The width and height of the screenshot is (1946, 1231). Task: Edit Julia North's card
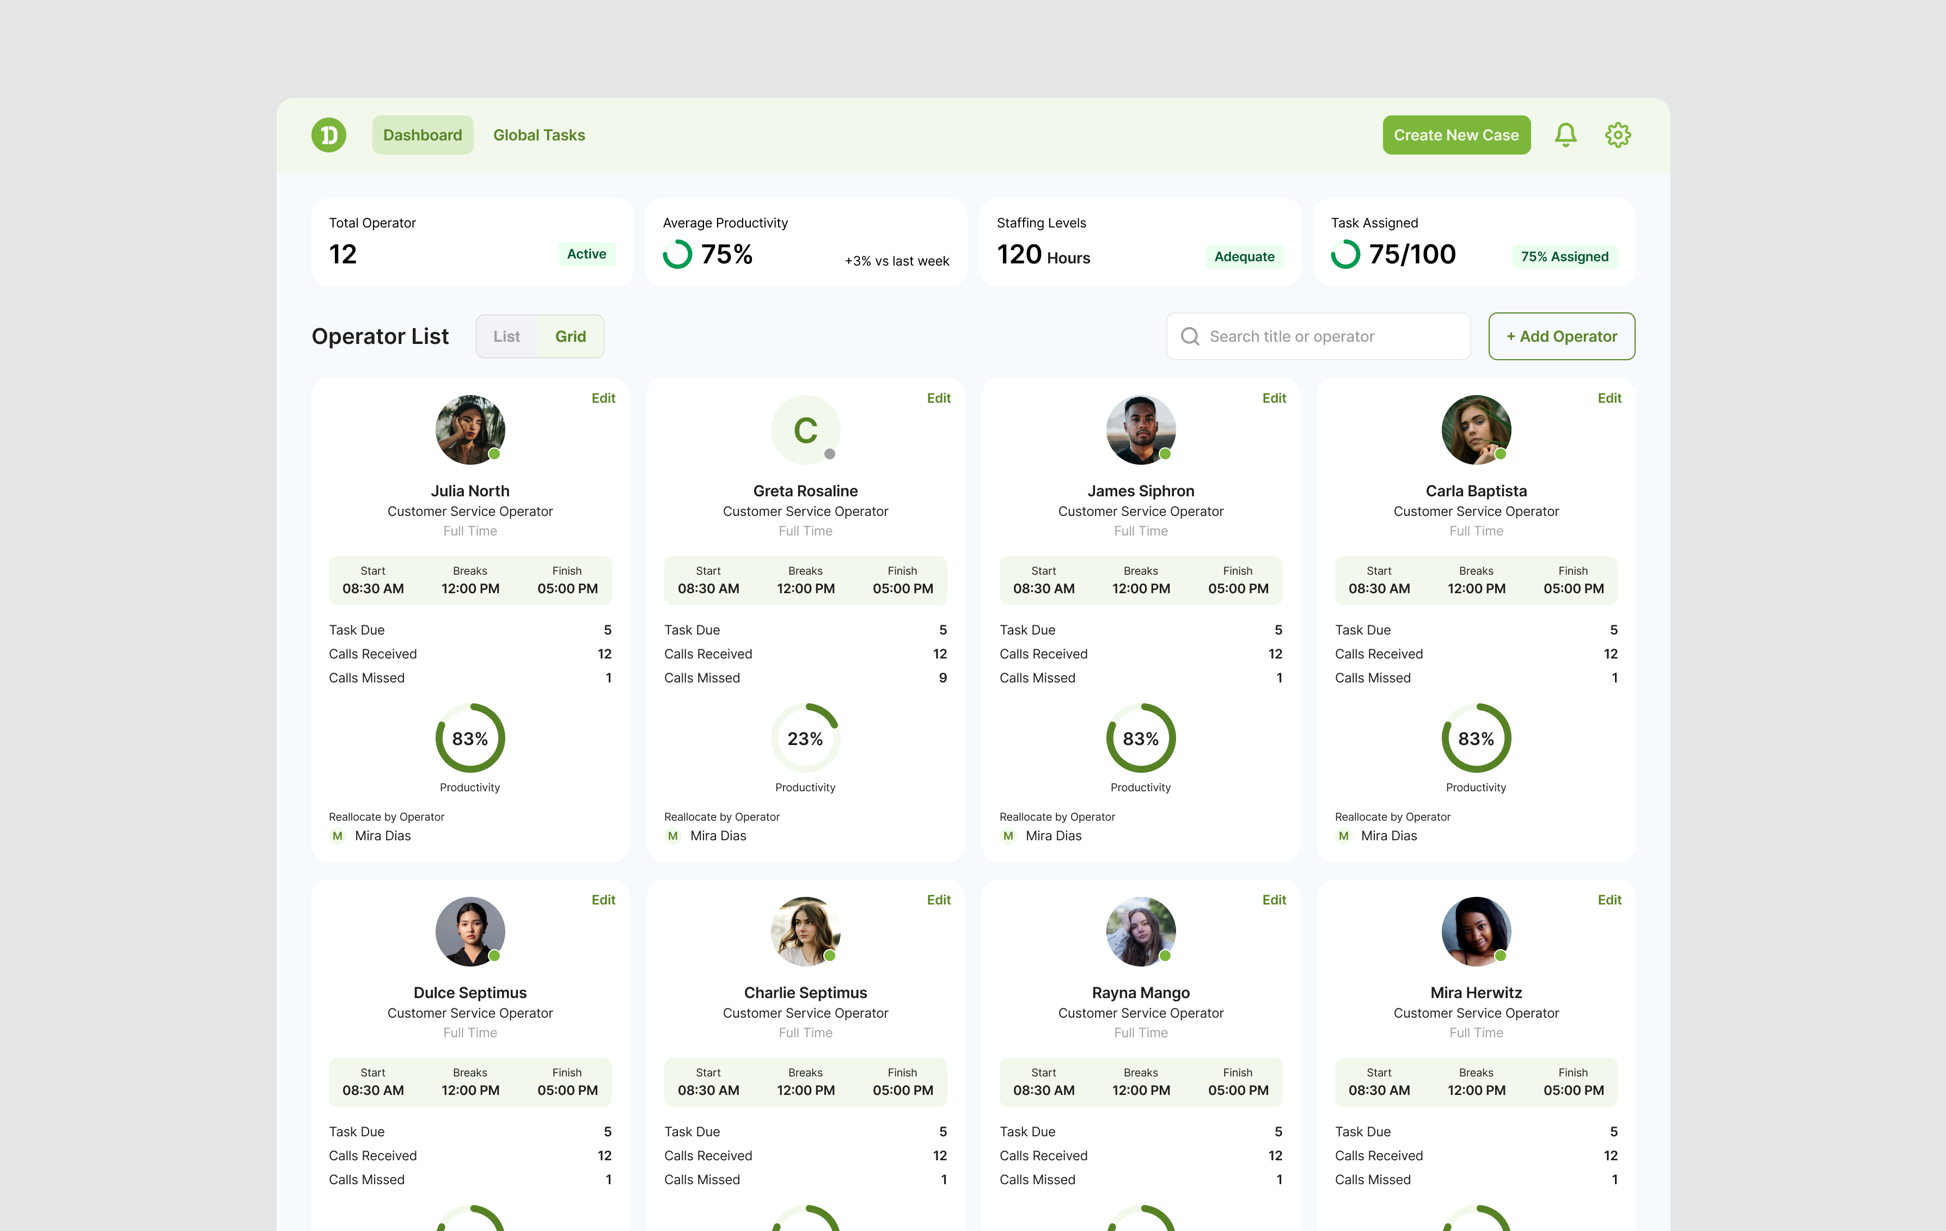tap(603, 398)
